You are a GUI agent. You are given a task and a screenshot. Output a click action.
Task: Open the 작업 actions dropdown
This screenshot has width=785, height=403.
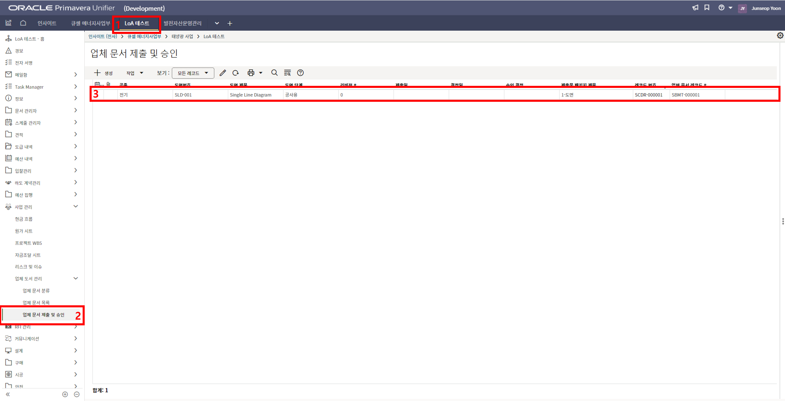point(135,73)
